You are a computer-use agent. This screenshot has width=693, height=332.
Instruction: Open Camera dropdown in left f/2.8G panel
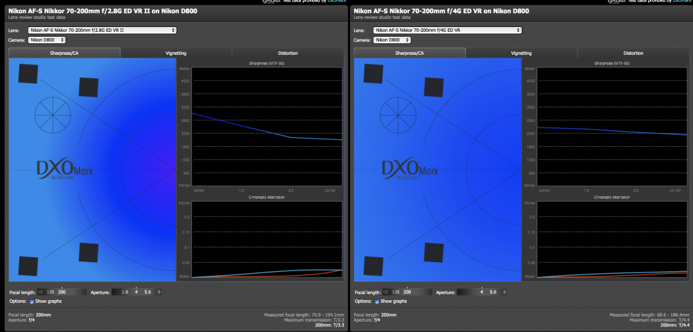click(47, 40)
